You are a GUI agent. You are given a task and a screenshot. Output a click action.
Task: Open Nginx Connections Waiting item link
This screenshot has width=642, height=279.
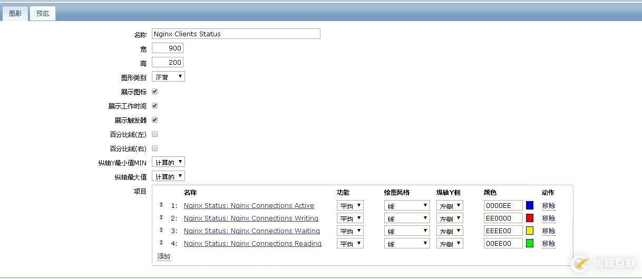[x=252, y=231]
